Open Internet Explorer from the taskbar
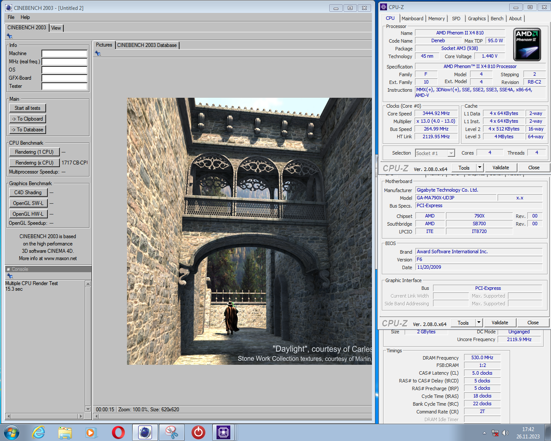This screenshot has width=551, height=441. [x=39, y=432]
